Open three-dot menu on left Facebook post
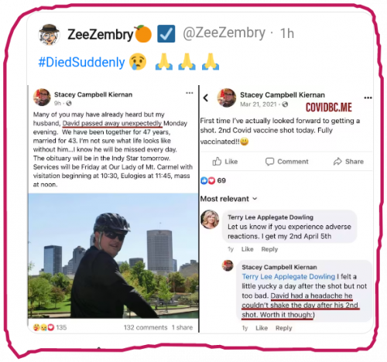Screen dimensions: 387x362 [190, 93]
